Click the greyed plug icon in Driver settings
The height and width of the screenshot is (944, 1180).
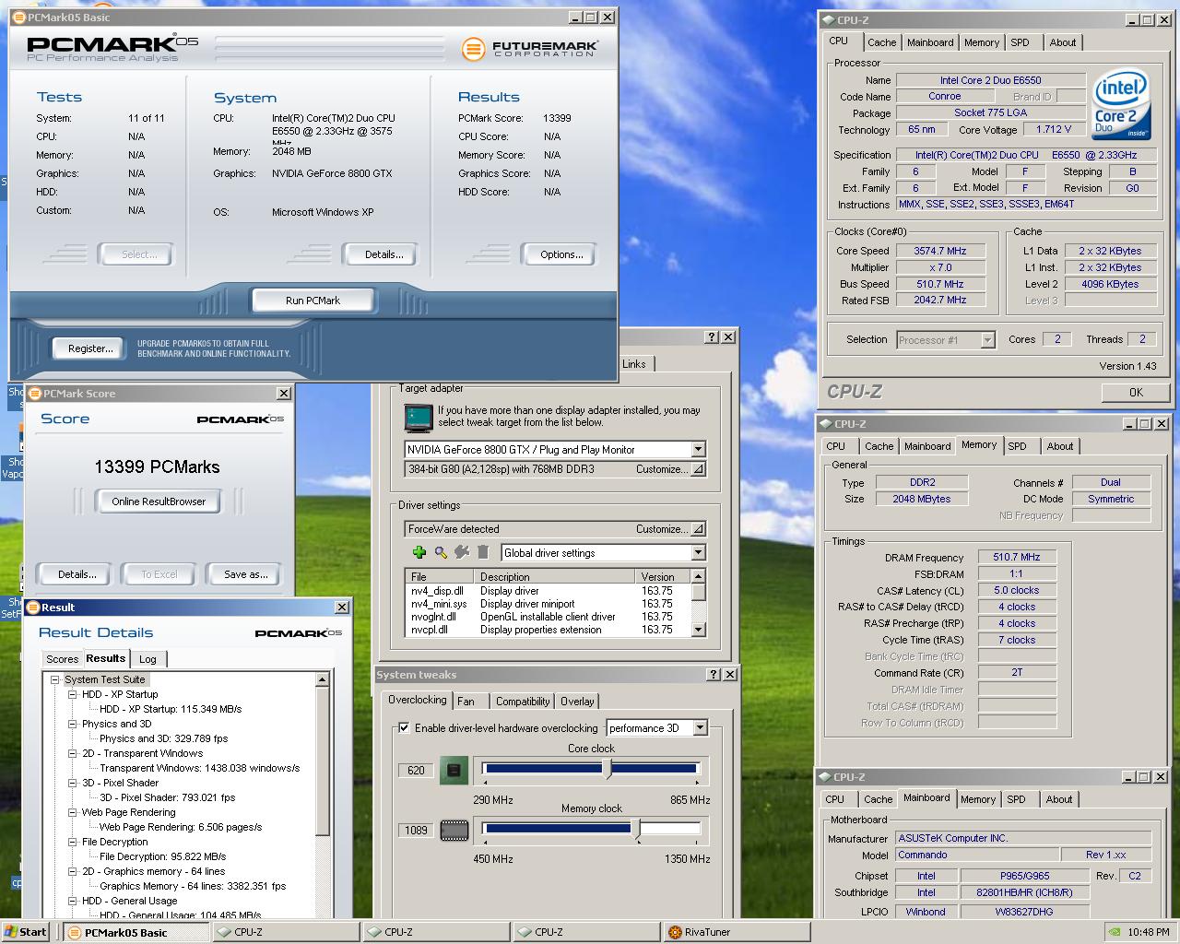point(462,552)
